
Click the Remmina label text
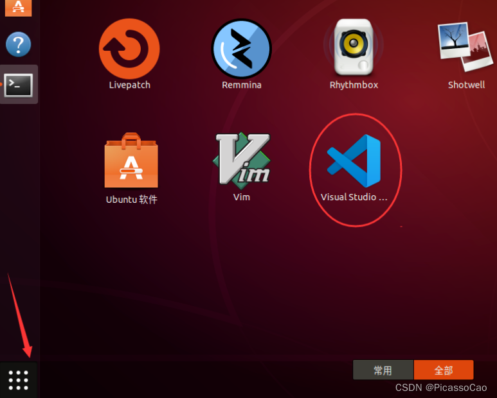[x=242, y=85]
